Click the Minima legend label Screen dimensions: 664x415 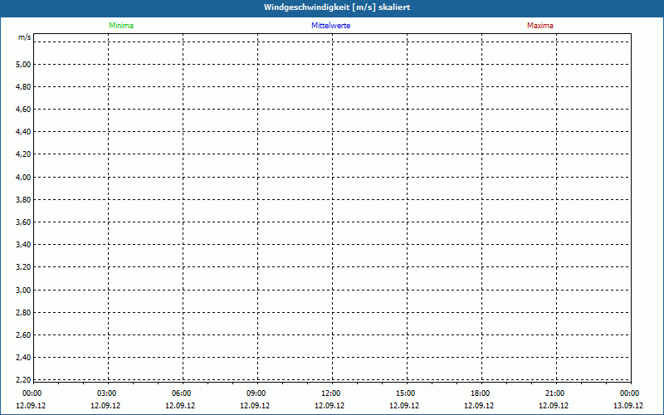[x=121, y=26]
